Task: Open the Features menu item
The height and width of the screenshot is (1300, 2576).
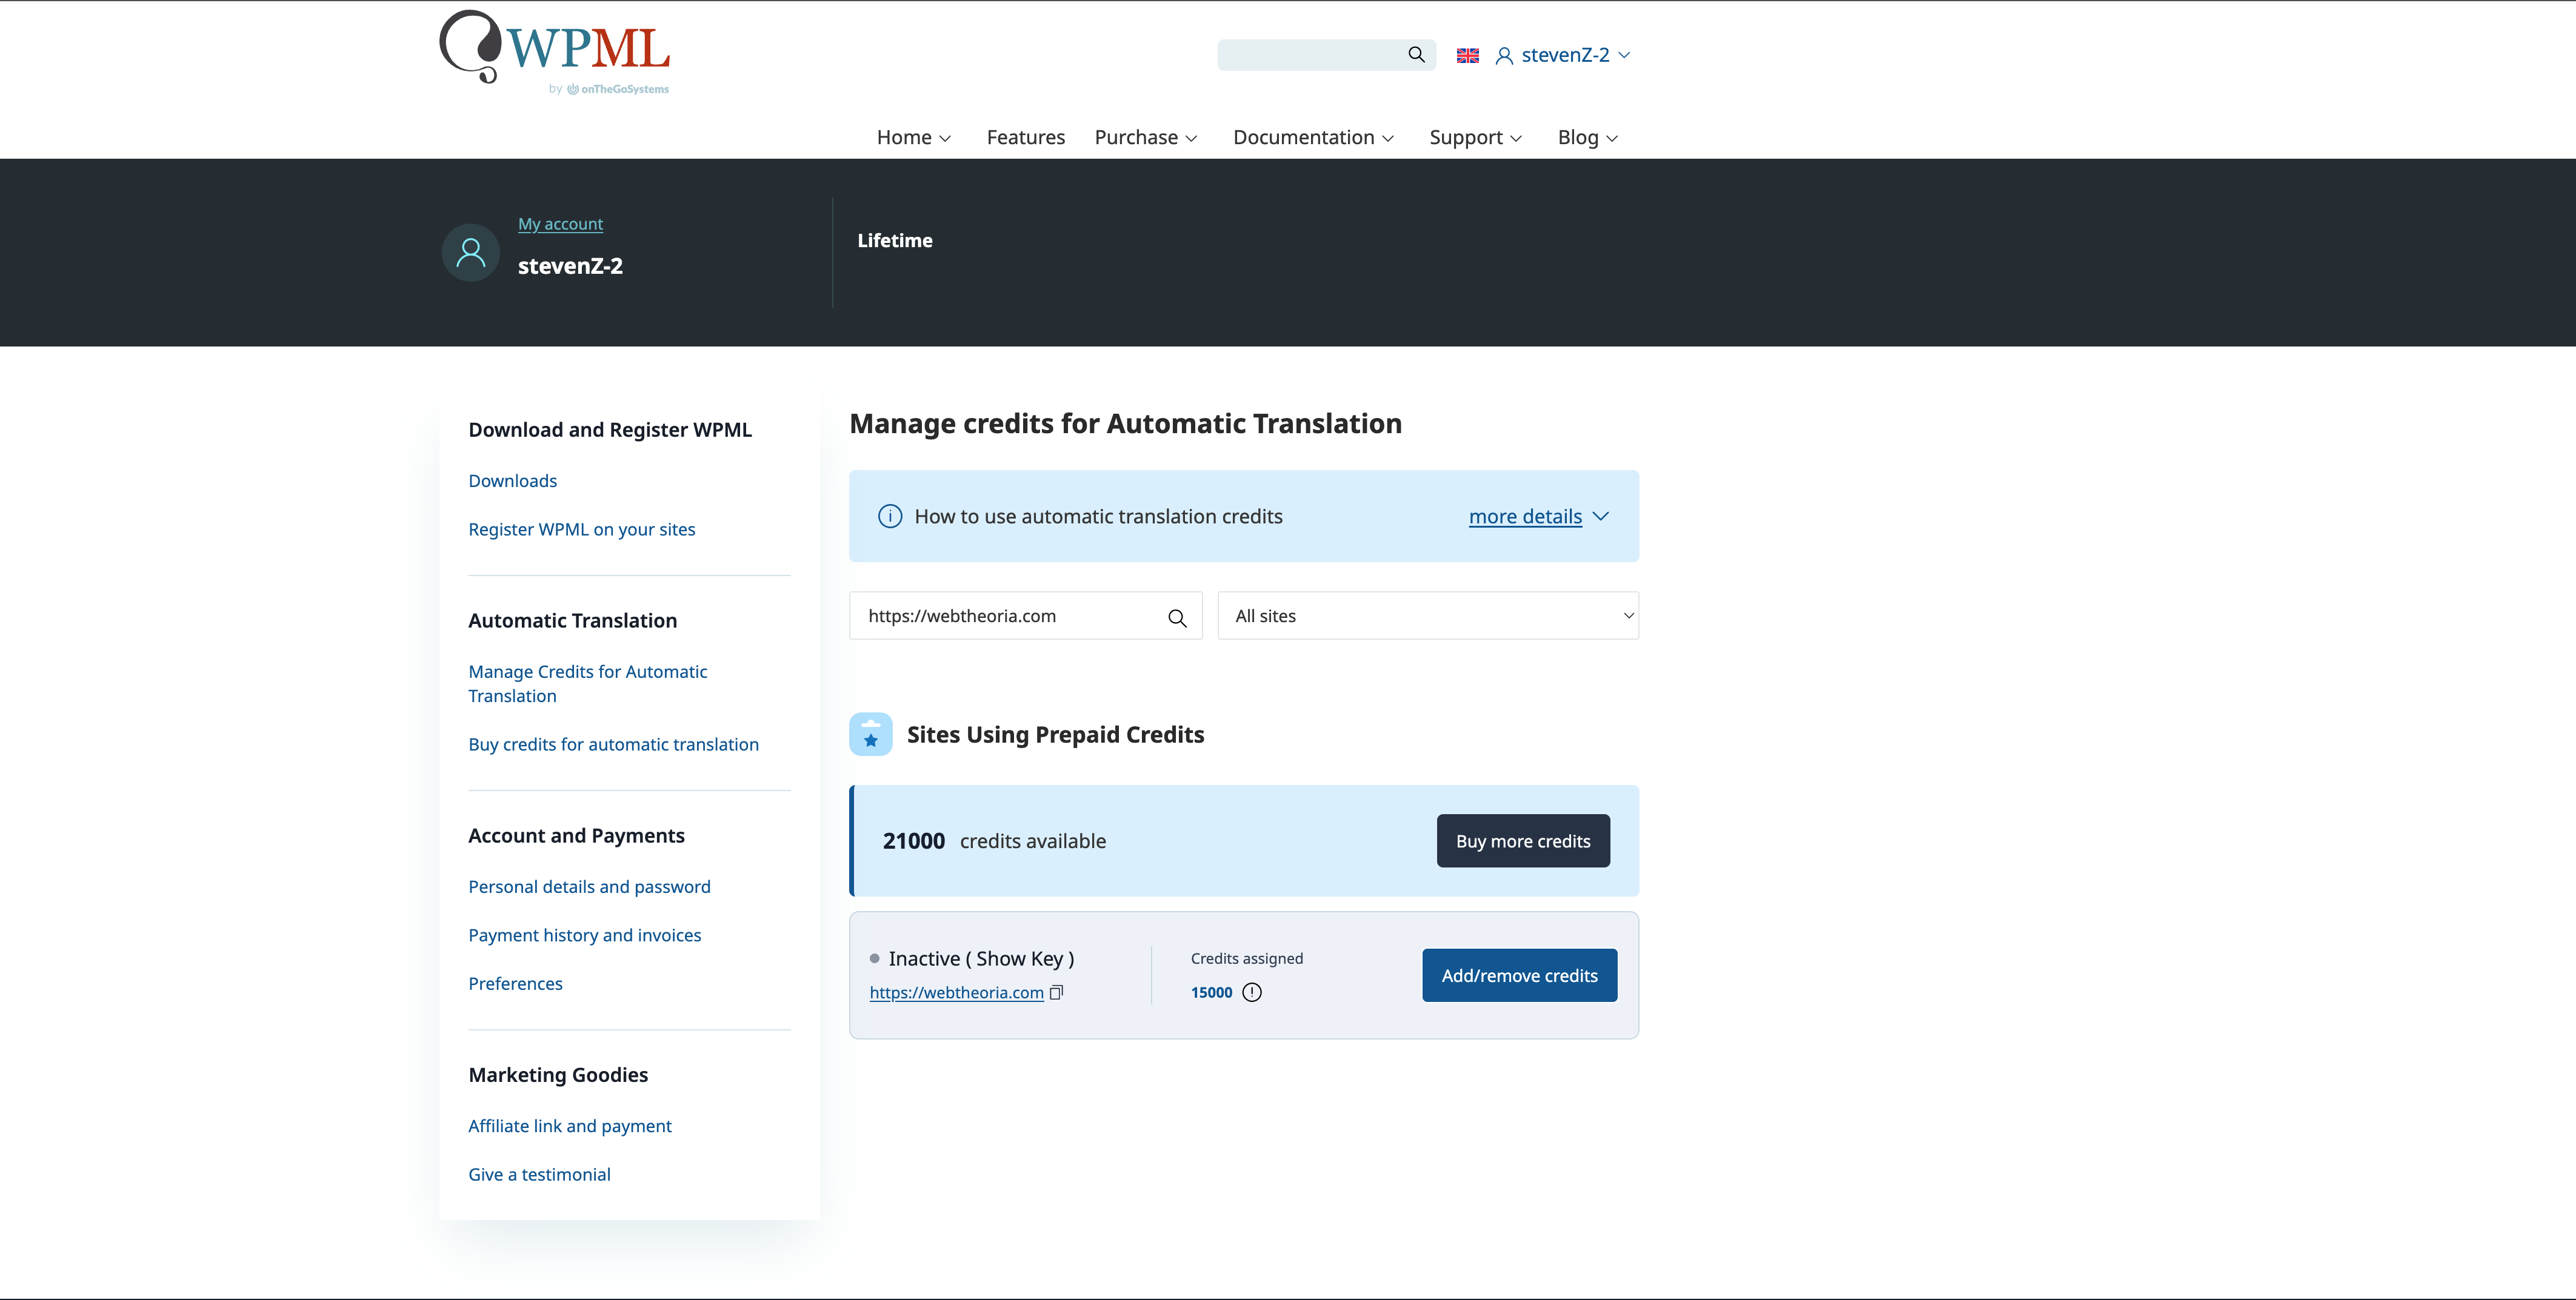Action: [1025, 138]
